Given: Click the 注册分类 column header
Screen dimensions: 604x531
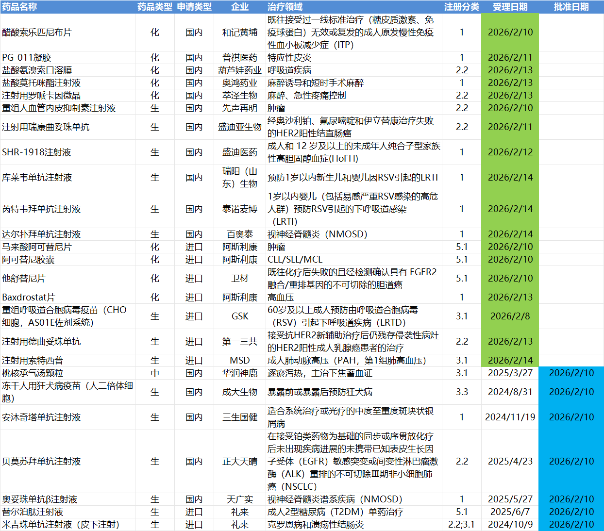Looking at the screenshot, I should coord(461,7).
